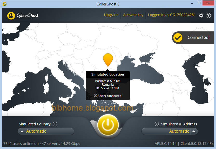Viewport: 216px width, 149px height.
Task: Open the Simulated Country Automatic selector
Action: pyautogui.click(x=46, y=131)
